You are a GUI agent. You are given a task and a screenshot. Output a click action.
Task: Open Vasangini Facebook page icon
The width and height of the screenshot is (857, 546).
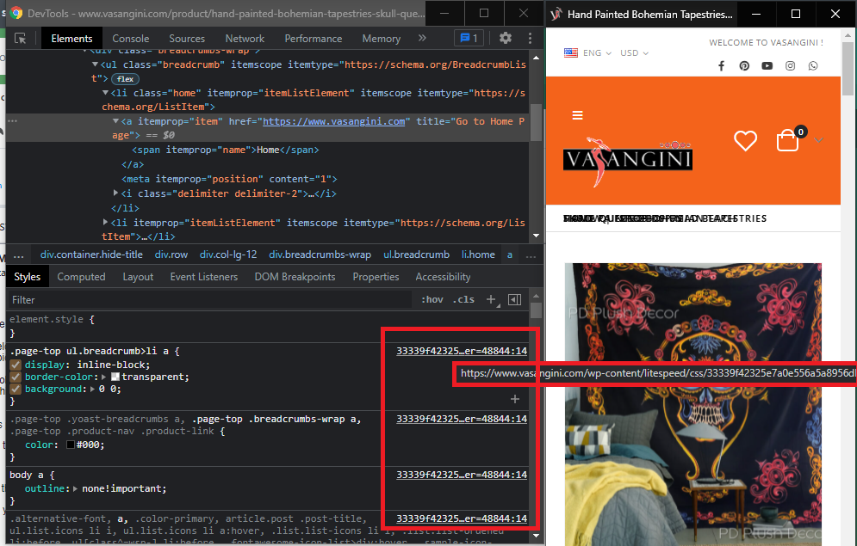coord(722,66)
